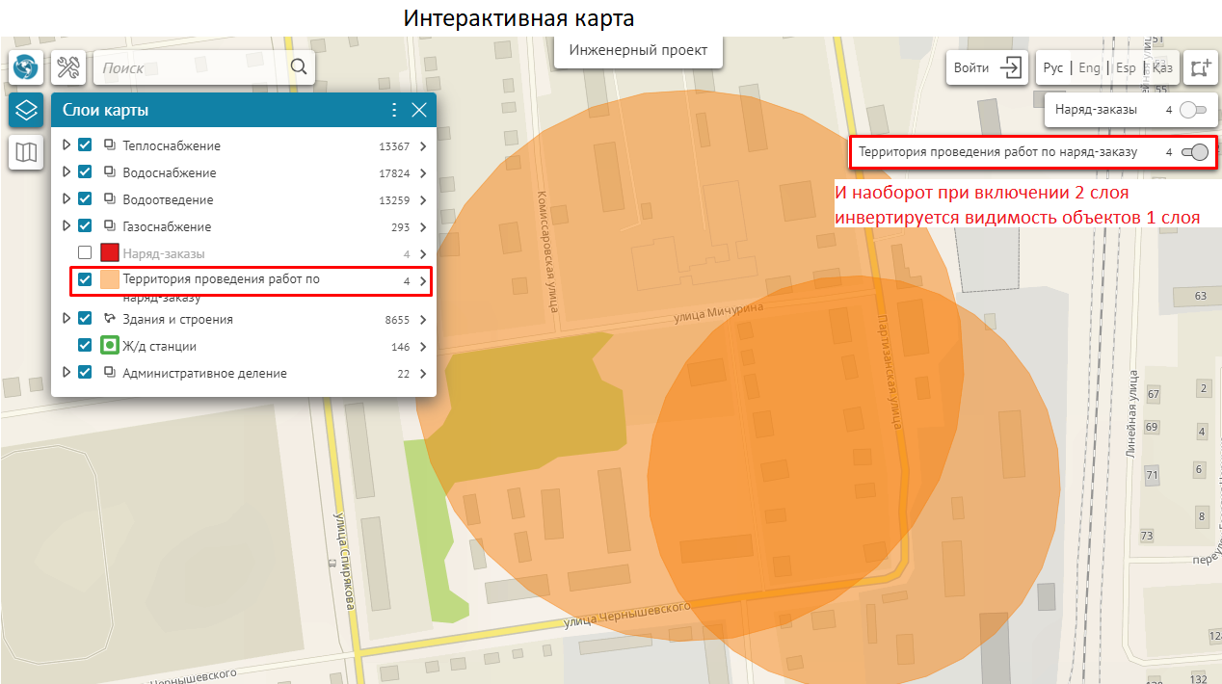1222x684 pixels.
Task: Expand the Водоснабжение layer tree
Action: [66, 172]
